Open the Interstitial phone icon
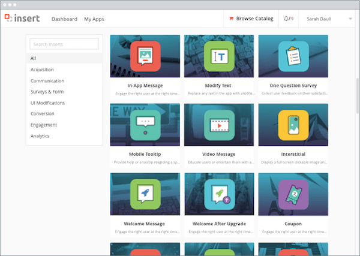The image size is (360, 256). tap(293, 125)
